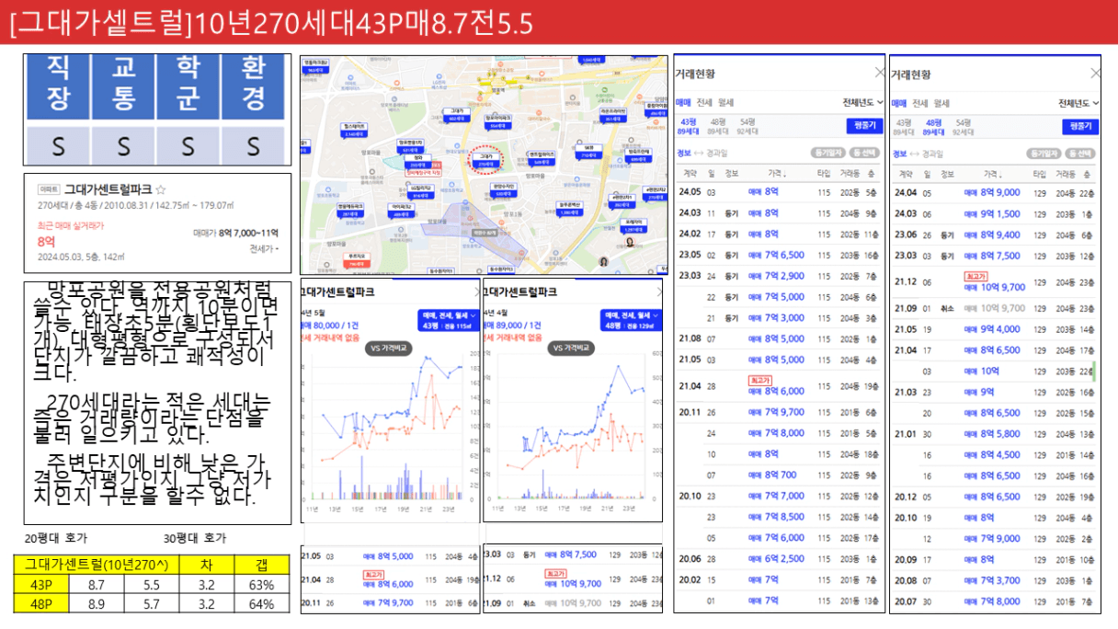Open 전체년도 dropdown in the 43평 거래현황 panel
Viewport: 1118px width, 629px height.
(862, 102)
